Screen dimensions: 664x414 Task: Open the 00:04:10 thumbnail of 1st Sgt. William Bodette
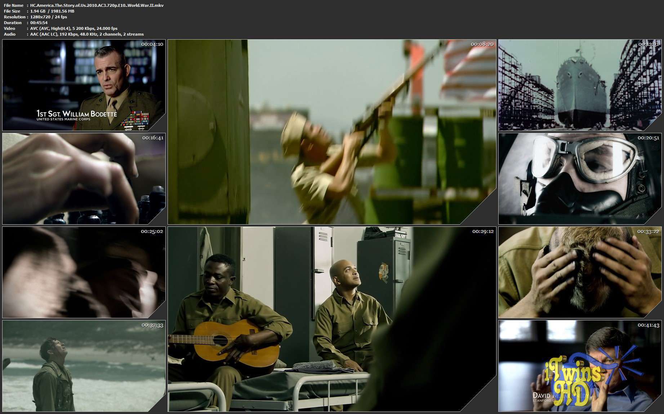pyautogui.click(x=84, y=85)
